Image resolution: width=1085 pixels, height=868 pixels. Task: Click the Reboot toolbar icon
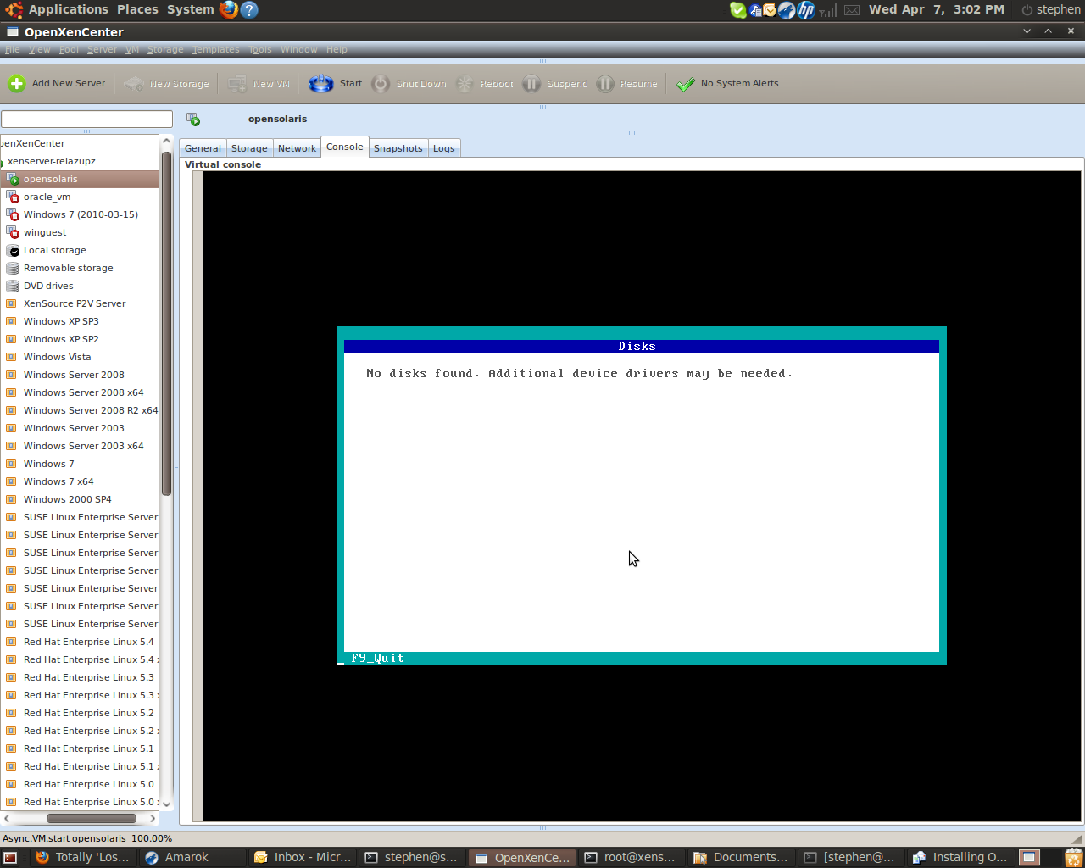click(465, 83)
